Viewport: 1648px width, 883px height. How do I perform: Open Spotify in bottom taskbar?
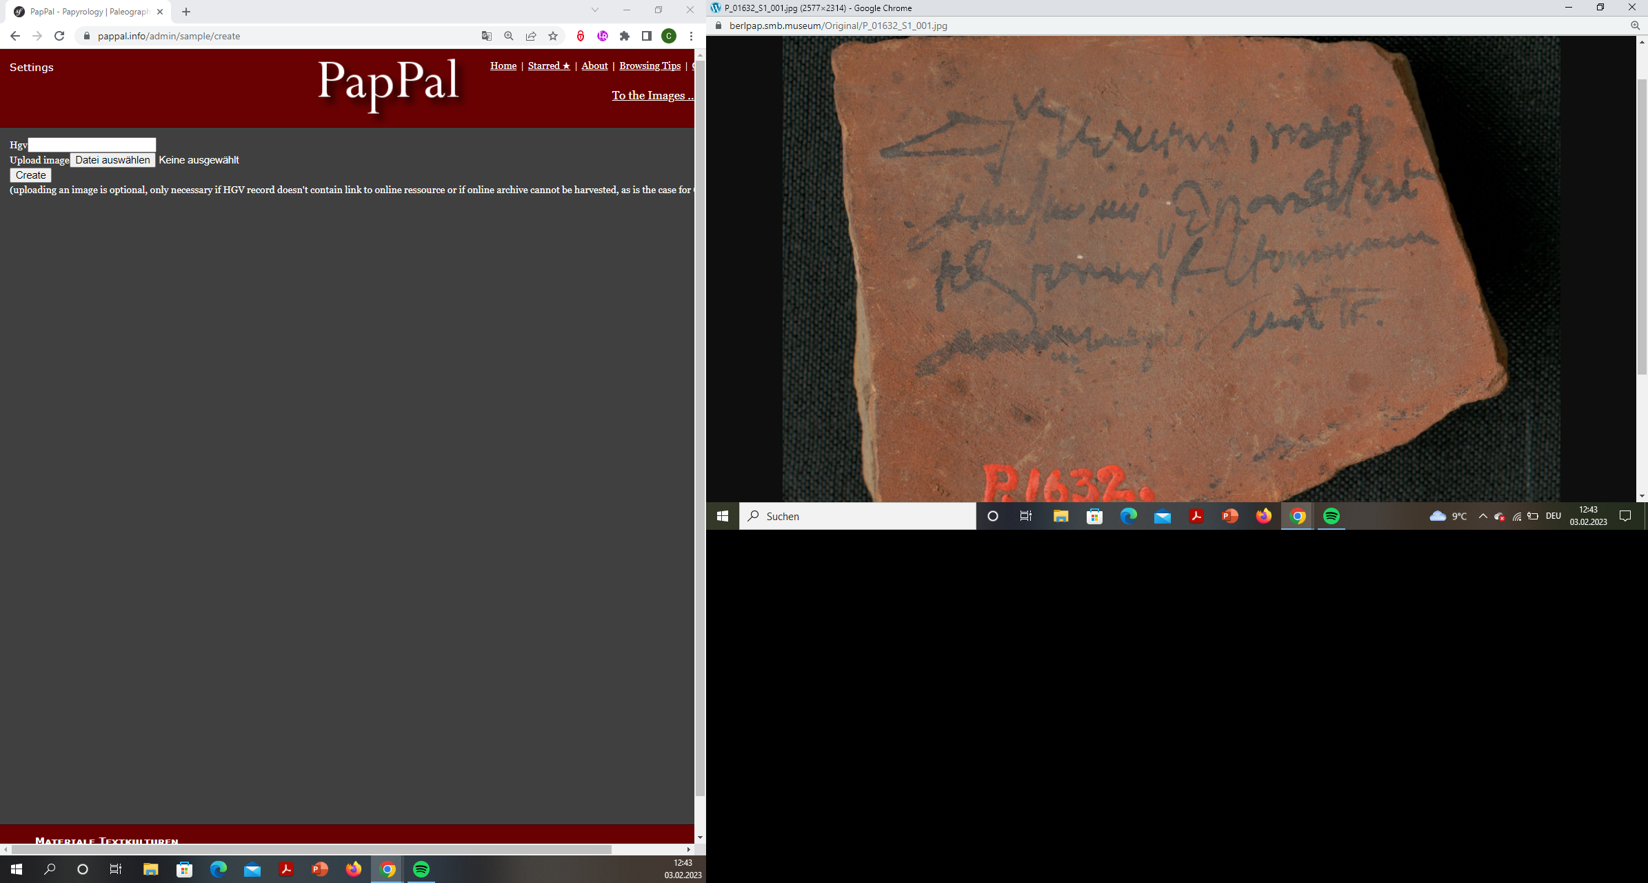pyautogui.click(x=421, y=869)
